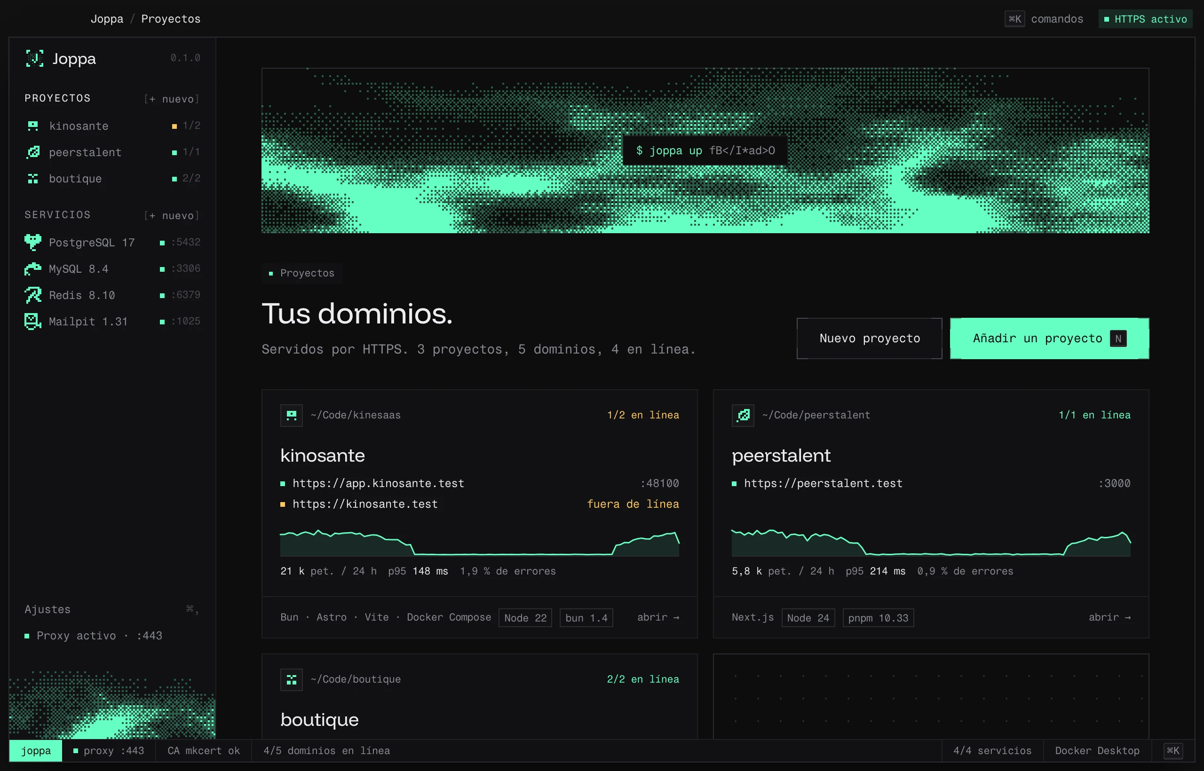The height and width of the screenshot is (771, 1204).
Task: Select Redis 8.10 service row
Action: 113,295
